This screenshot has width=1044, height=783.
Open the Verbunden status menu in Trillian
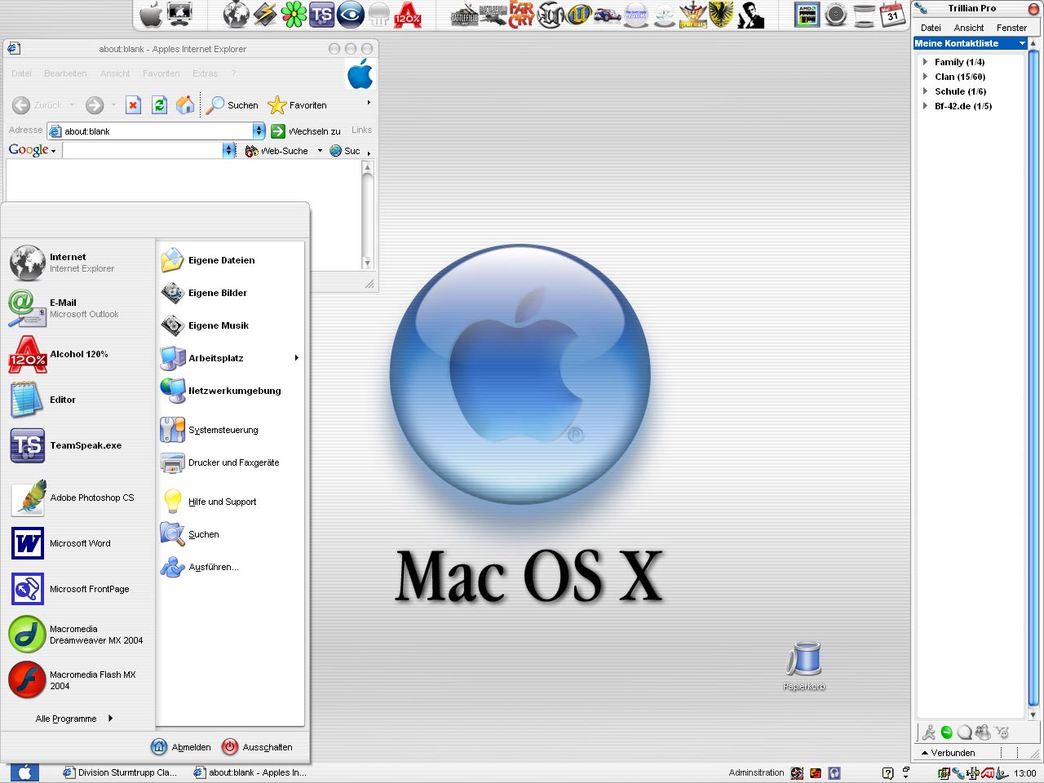click(x=948, y=753)
